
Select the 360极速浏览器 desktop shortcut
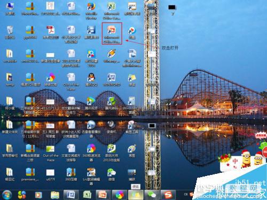pos(91,153)
